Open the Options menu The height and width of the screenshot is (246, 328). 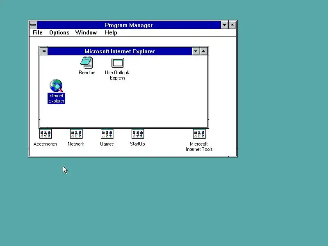click(x=59, y=33)
